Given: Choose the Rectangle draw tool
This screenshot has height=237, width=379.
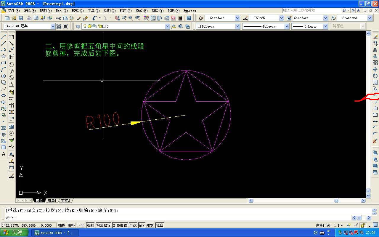Looking at the screenshot, I should click(4, 63).
